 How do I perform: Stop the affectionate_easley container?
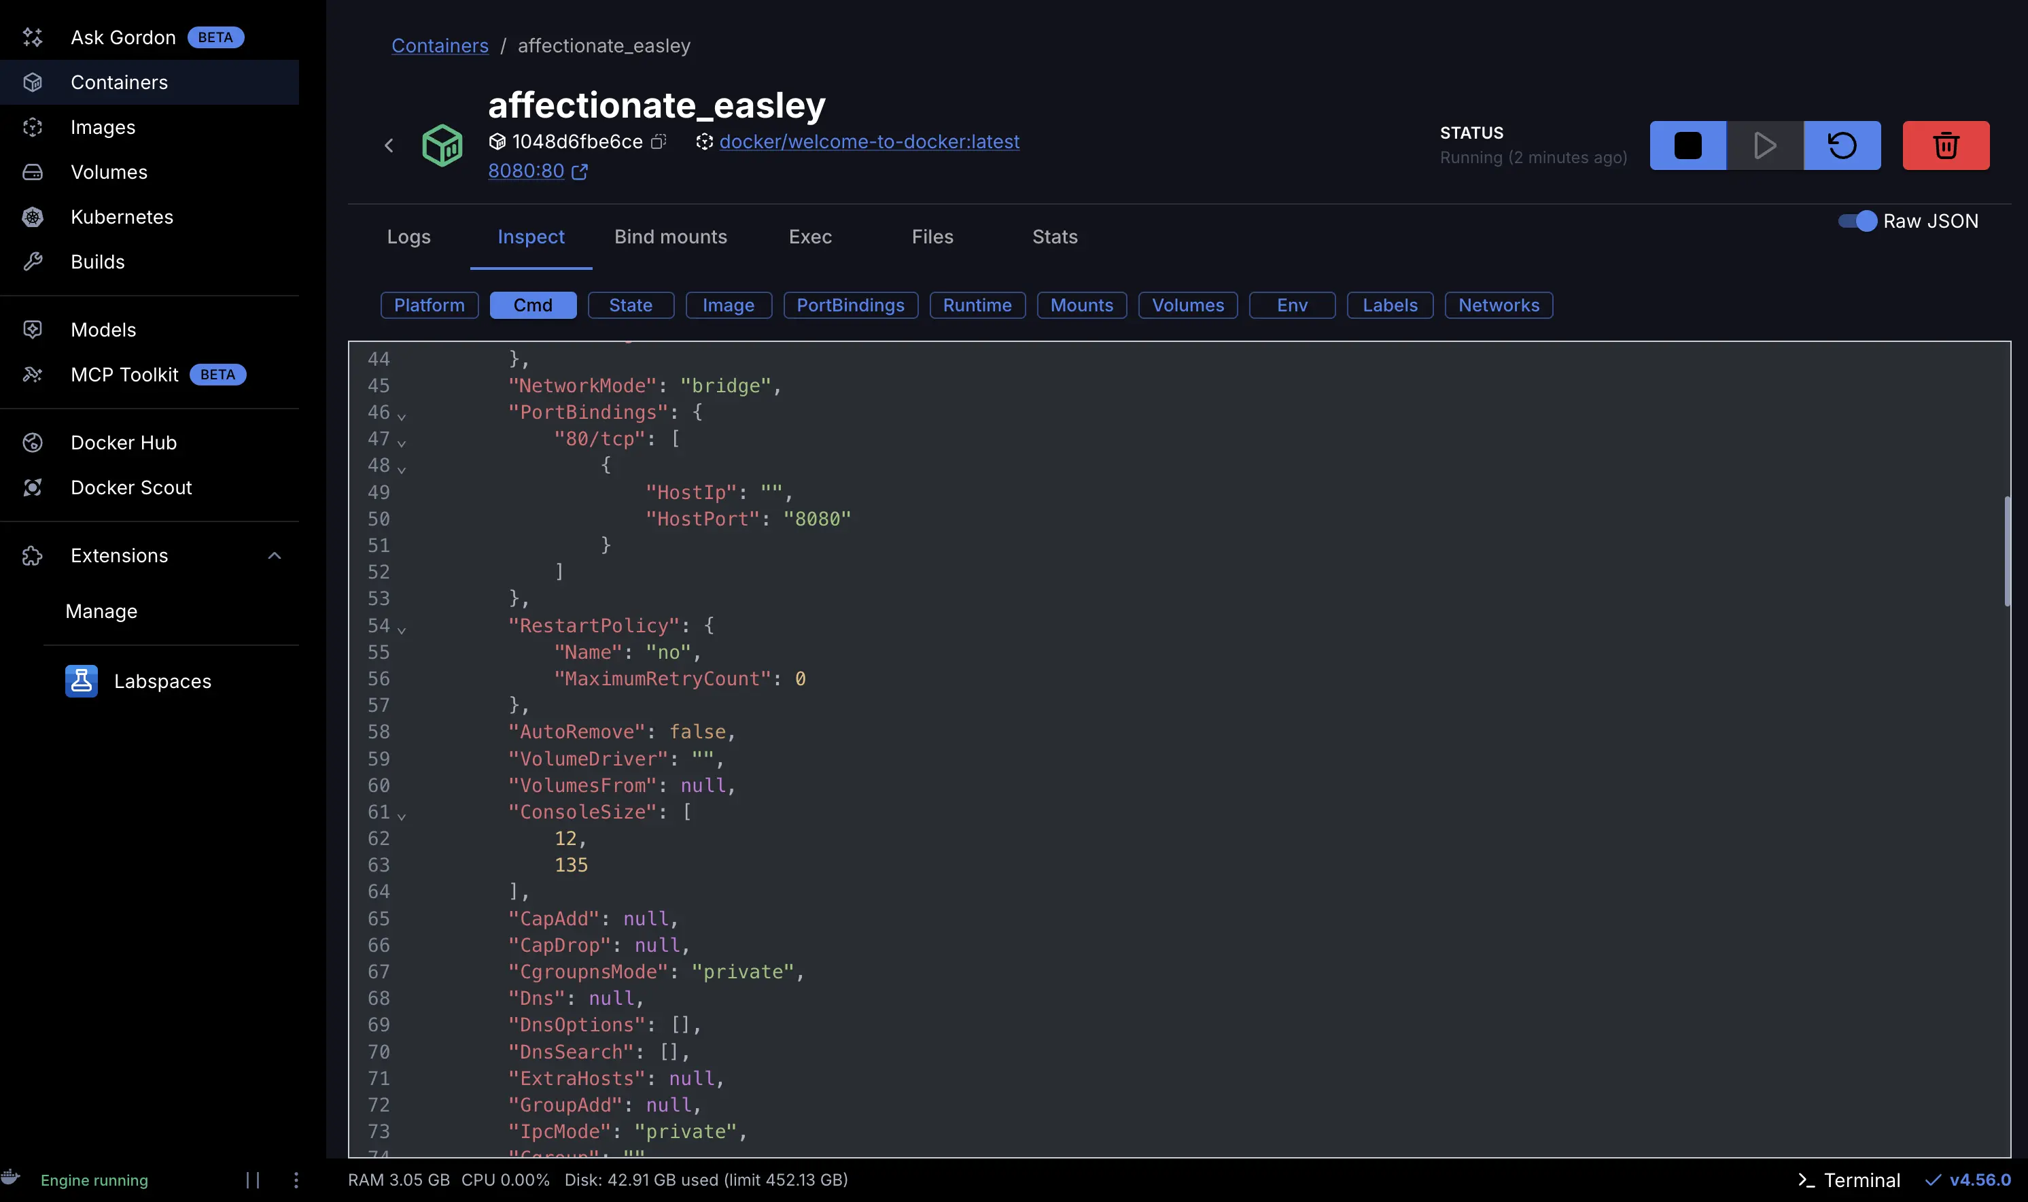point(1687,145)
